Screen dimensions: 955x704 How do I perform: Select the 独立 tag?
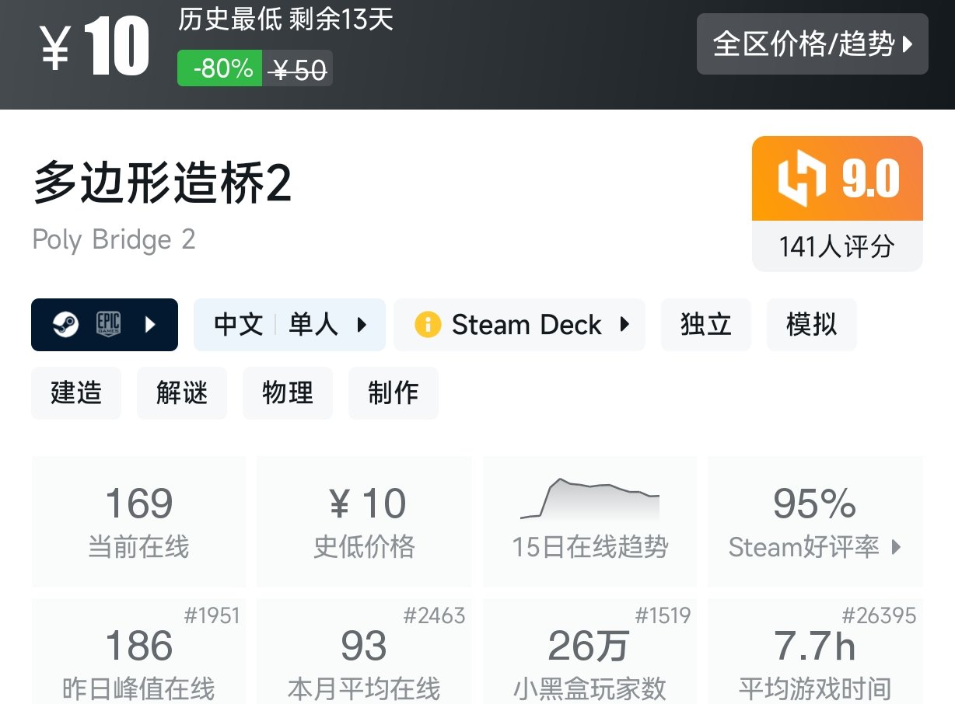(x=705, y=325)
